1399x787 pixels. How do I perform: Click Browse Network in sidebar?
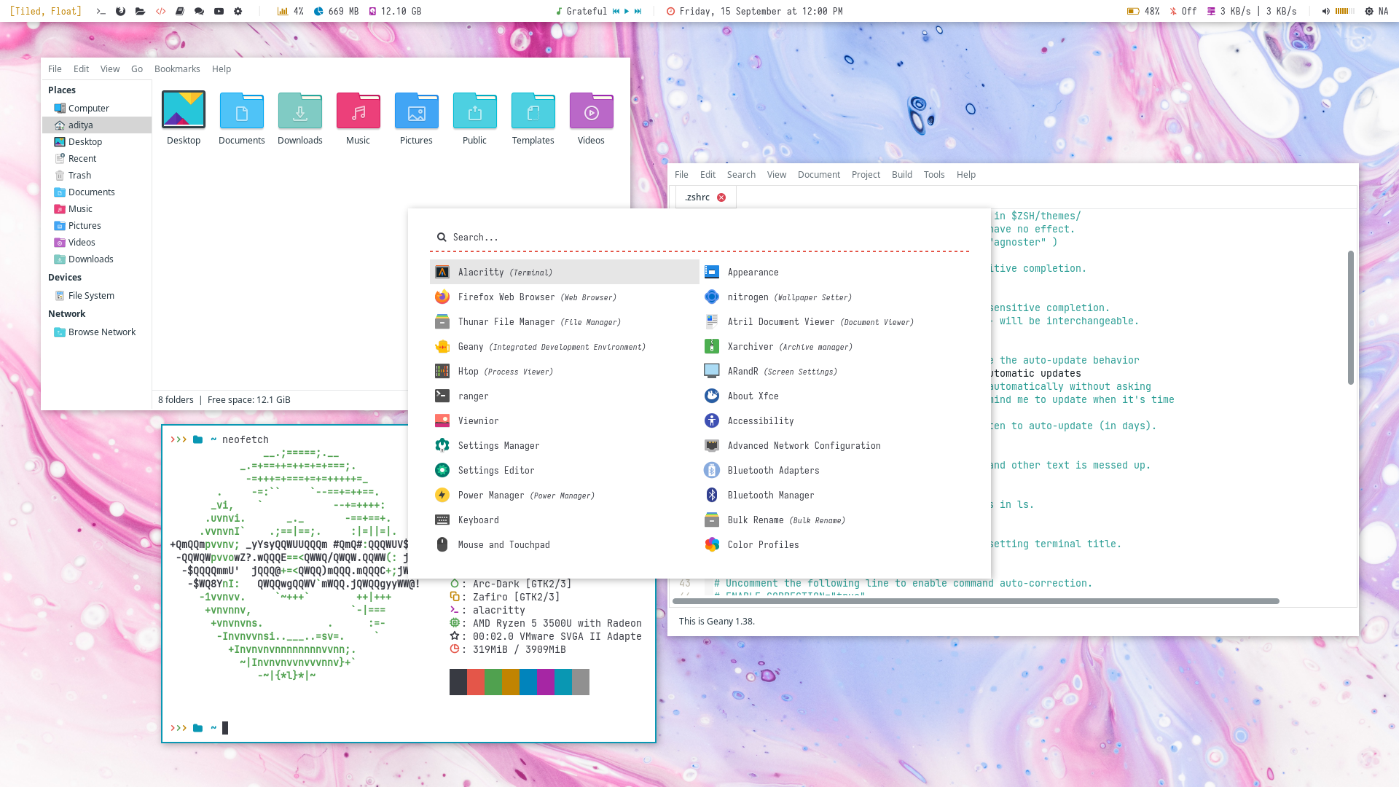pyautogui.click(x=101, y=332)
